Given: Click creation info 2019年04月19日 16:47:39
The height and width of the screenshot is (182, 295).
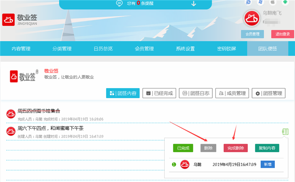Looking at the screenshot, I should (82, 136).
